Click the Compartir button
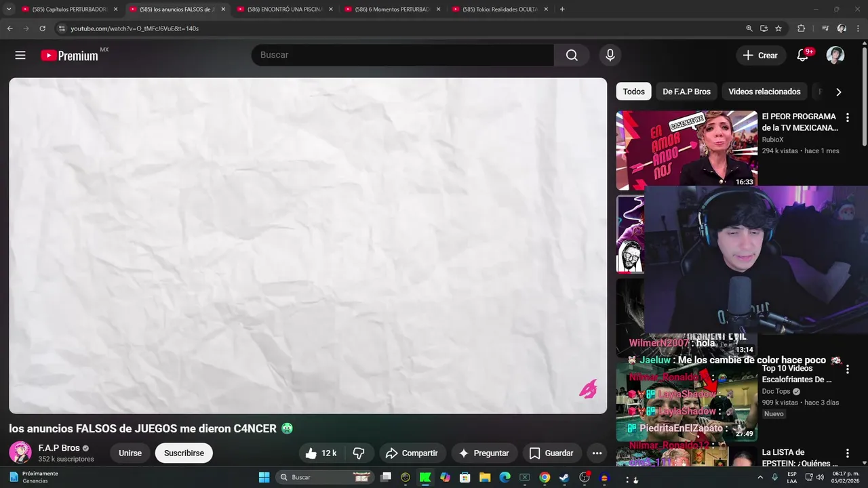The width and height of the screenshot is (868, 488). (x=412, y=453)
